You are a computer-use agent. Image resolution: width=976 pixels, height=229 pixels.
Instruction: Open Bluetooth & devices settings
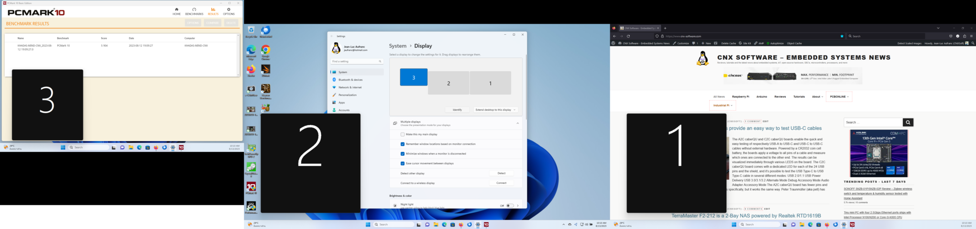pos(357,80)
